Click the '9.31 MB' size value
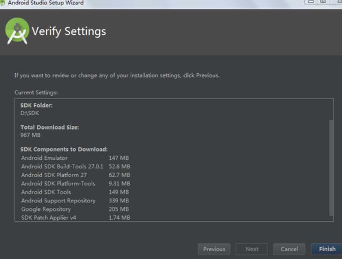 click(x=119, y=183)
